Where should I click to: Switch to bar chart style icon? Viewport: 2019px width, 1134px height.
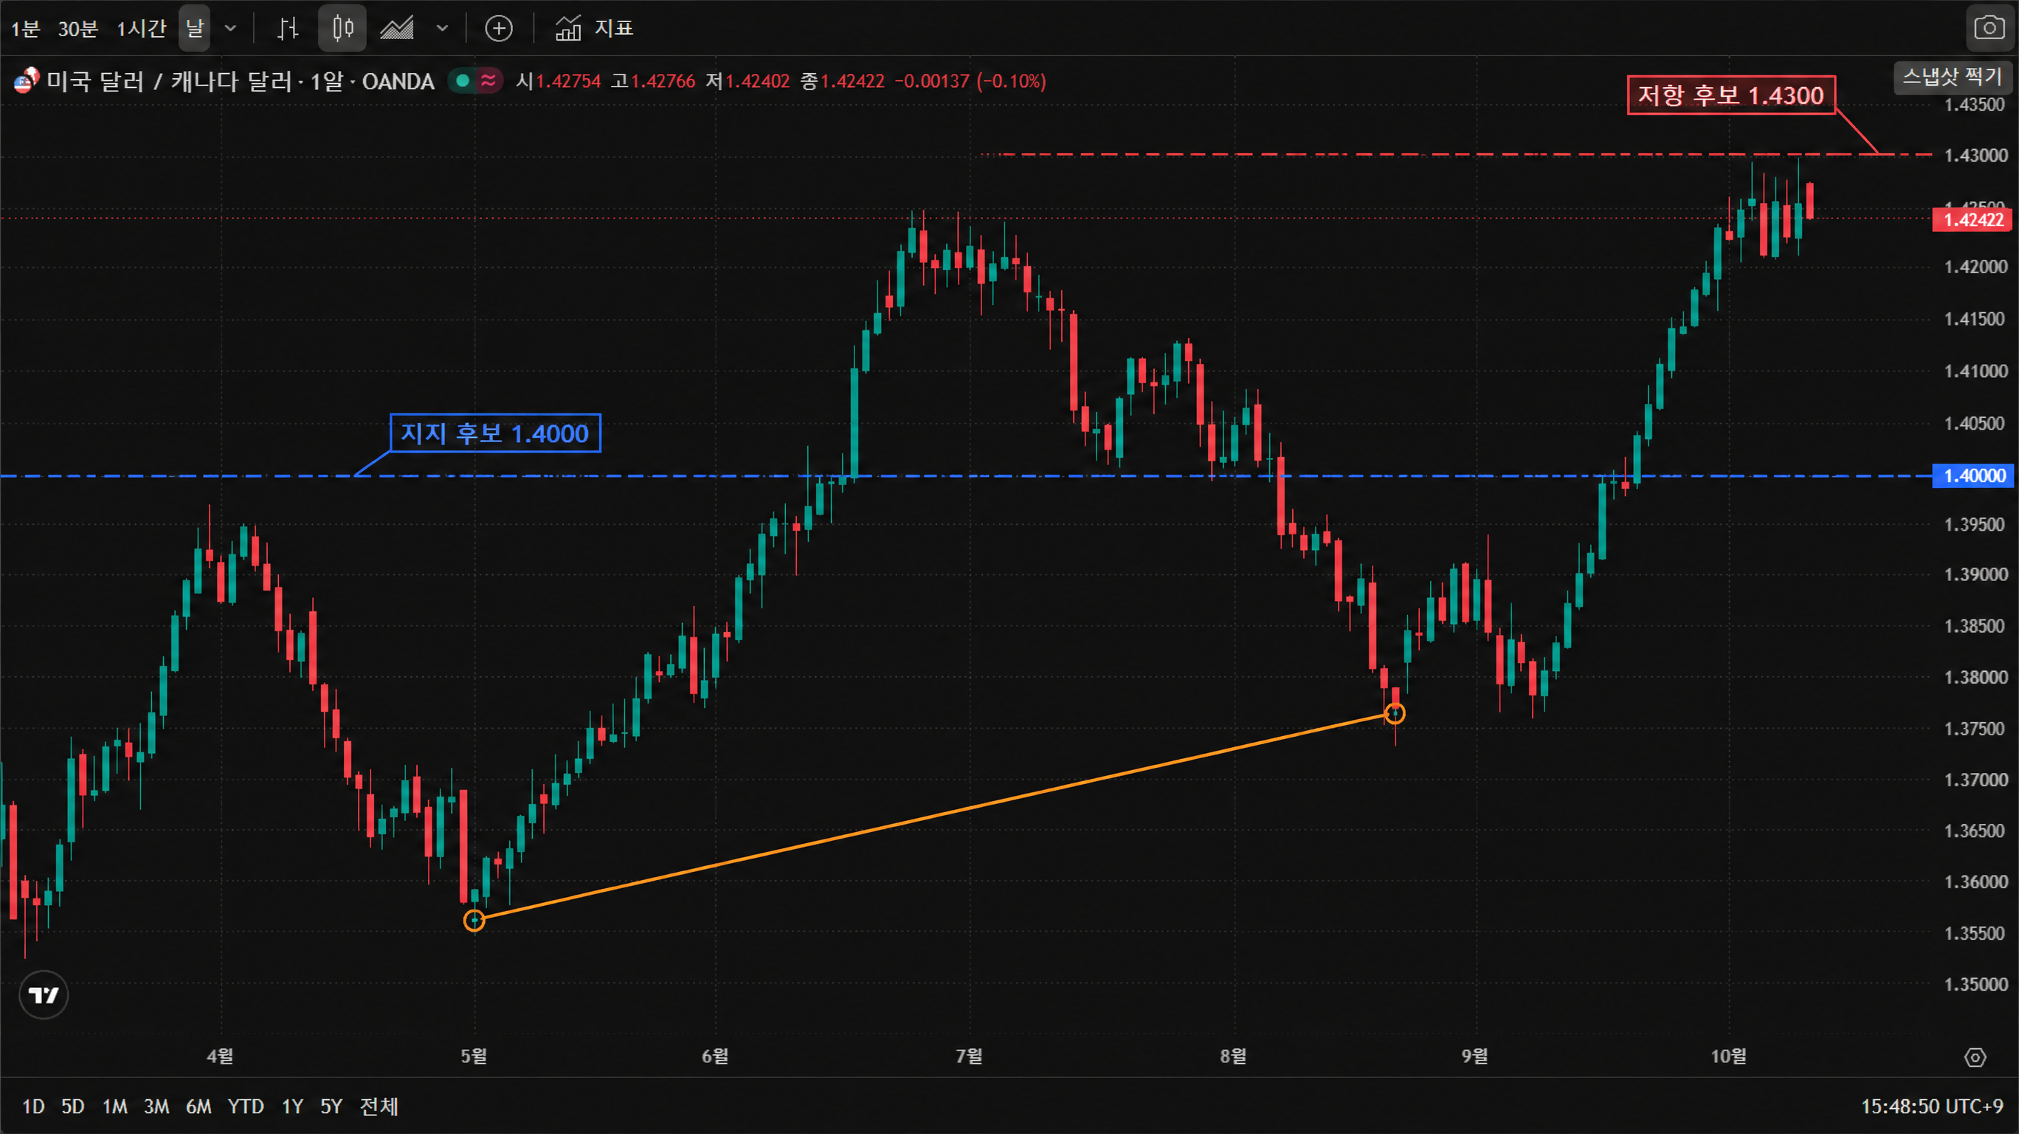(x=289, y=29)
